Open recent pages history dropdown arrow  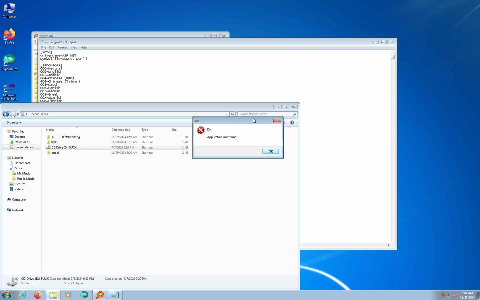tap(18, 114)
